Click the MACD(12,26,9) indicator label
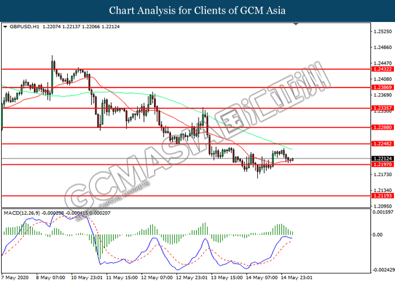Viewport: 395px width, 282px height. (21, 213)
